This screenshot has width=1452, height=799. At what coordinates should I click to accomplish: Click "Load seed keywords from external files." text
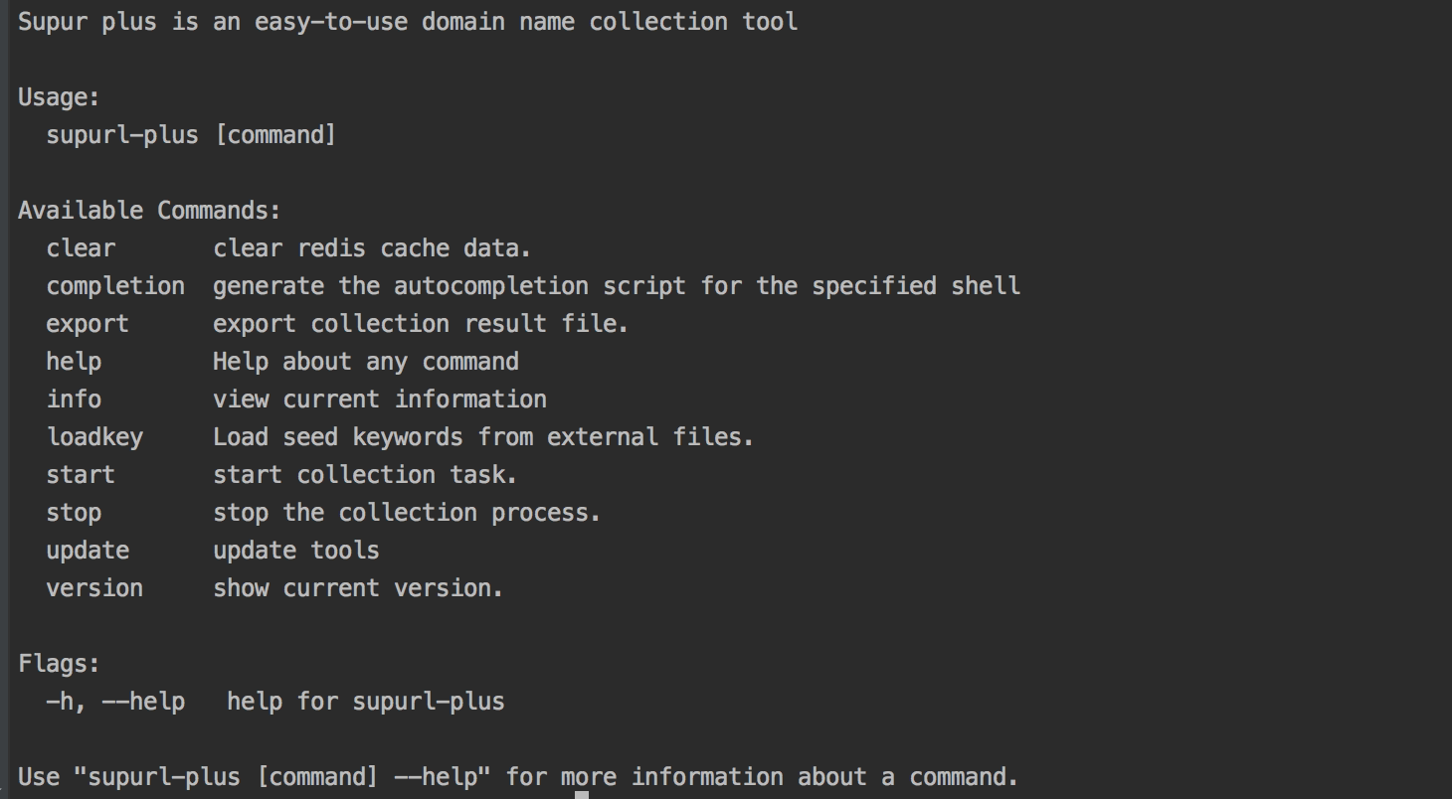point(483,437)
